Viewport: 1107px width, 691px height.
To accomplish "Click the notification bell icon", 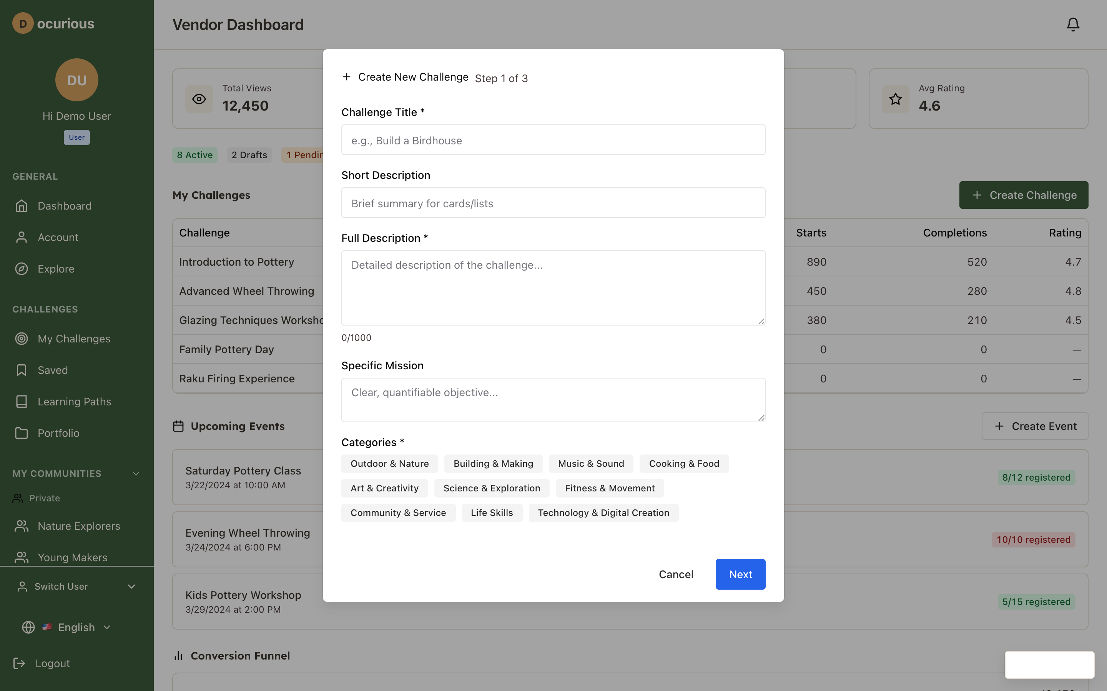I will pyautogui.click(x=1072, y=24).
